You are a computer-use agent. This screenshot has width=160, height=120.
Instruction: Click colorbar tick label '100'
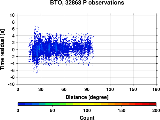pyautogui.click(x=87, y=110)
